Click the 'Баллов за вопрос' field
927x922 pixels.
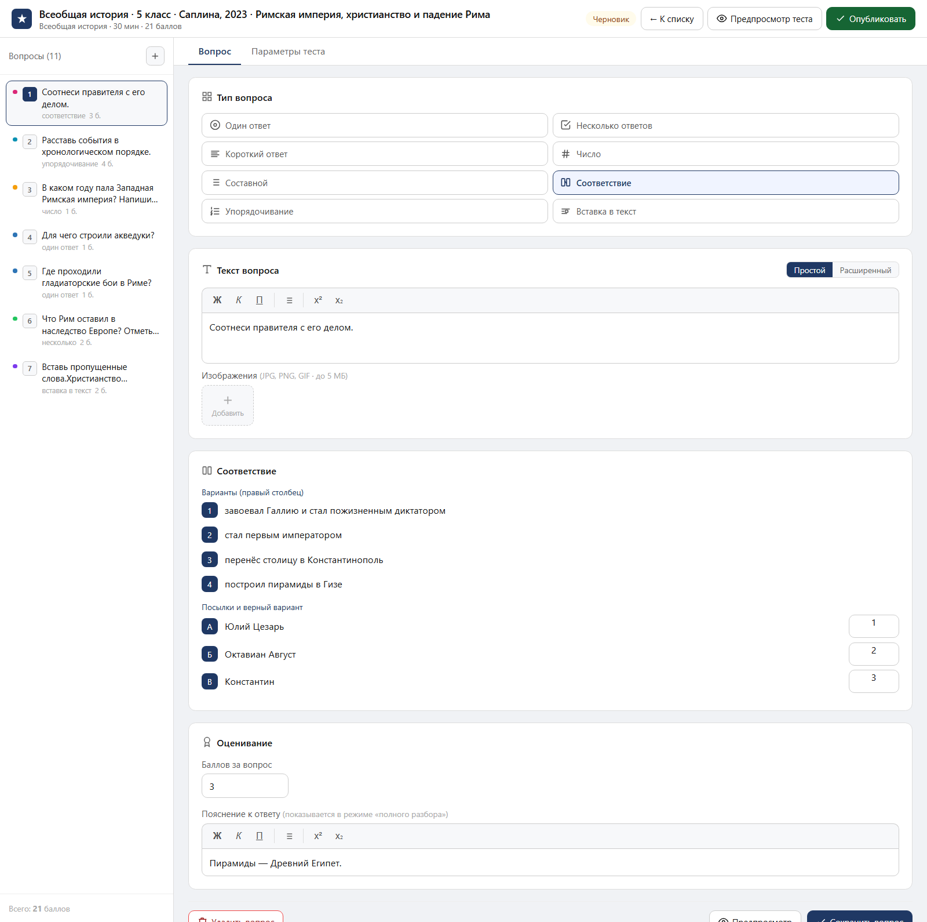click(245, 786)
